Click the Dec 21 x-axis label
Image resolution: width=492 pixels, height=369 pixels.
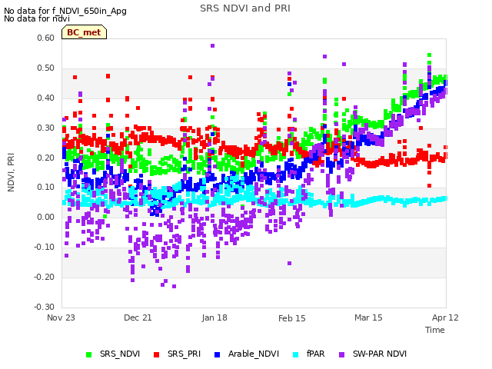138,317
